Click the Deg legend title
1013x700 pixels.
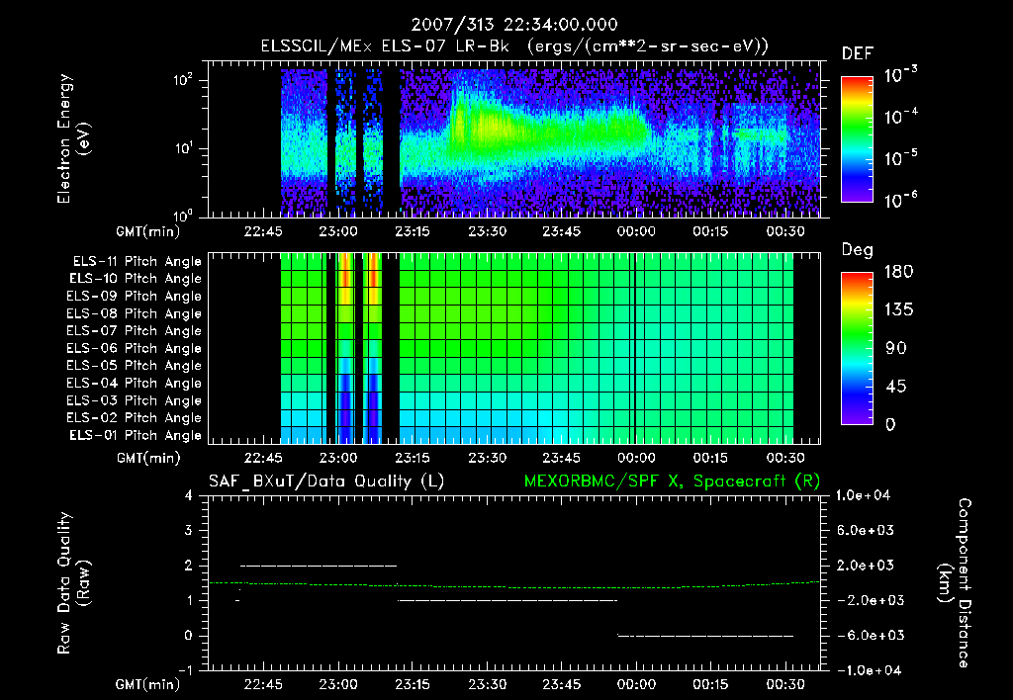tap(858, 250)
